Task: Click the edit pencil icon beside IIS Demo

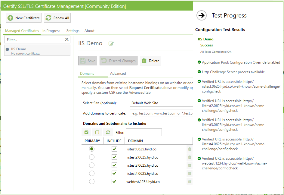Action: coord(111,43)
